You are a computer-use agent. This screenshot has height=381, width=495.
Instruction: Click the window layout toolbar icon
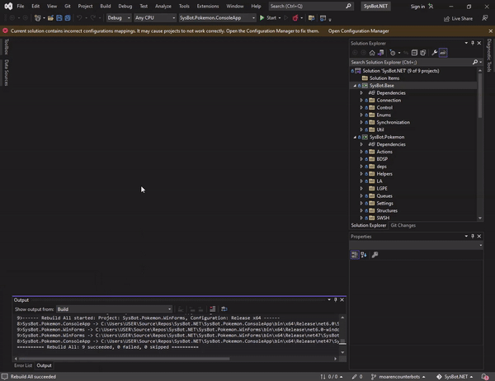coord(323,18)
